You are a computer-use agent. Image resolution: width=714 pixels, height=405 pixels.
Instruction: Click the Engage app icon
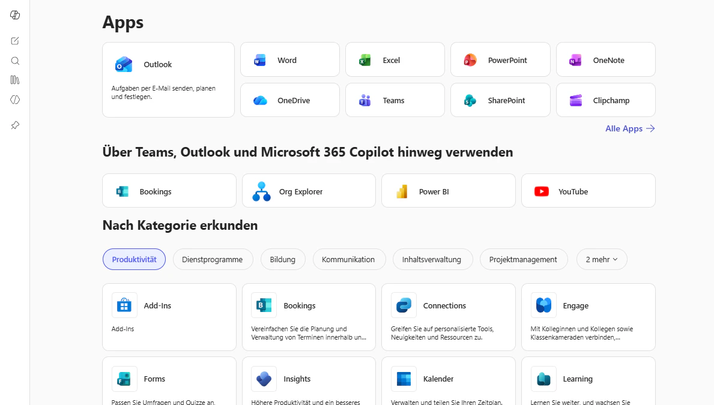coord(543,305)
